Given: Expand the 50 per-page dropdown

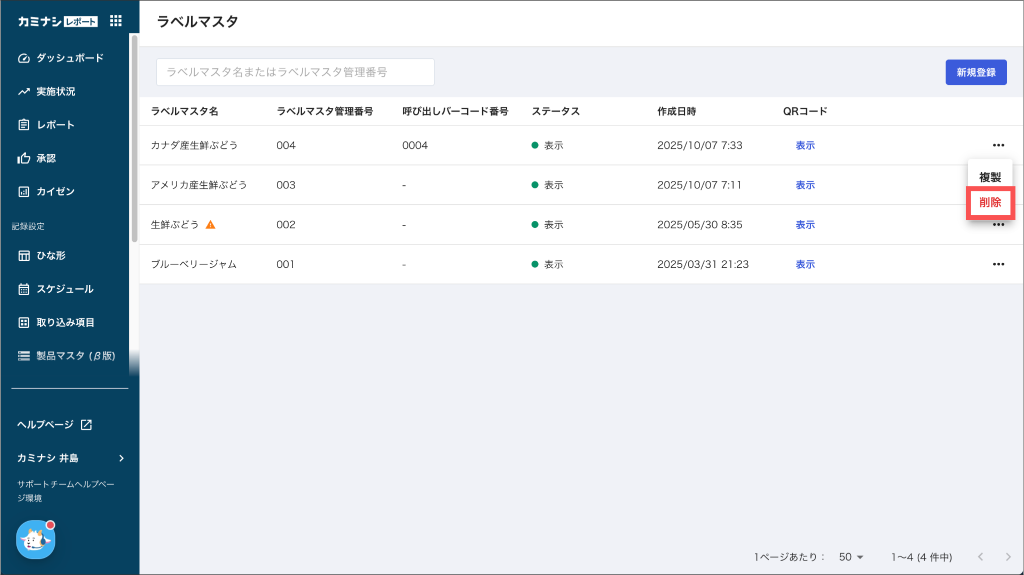Looking at the screenshot, I should click(851, 557).
